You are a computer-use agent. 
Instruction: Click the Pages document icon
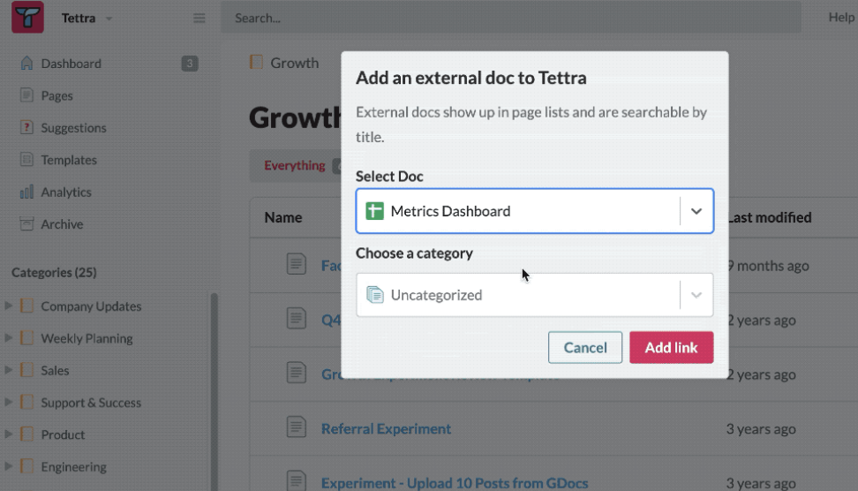tap(26, 95)
